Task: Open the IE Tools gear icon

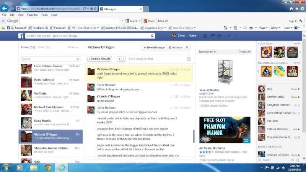Action: tap(302, 8)
